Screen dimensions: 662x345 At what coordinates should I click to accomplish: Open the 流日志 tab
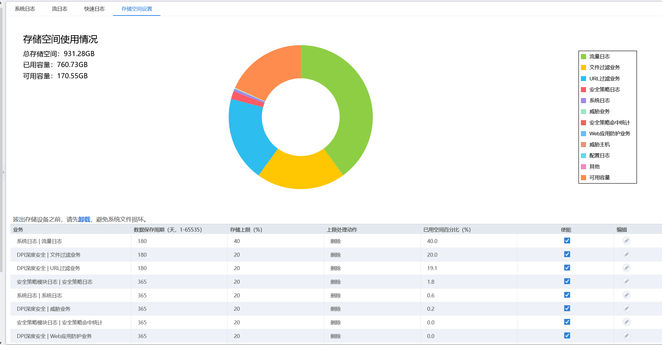(x=60, y=9)
